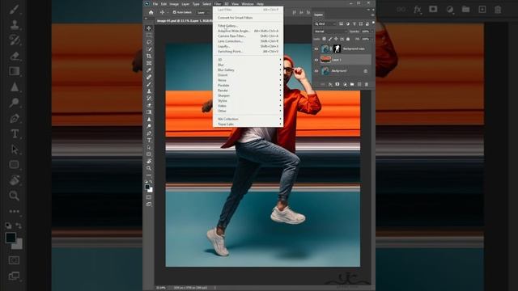Image resolution: width=518 pixels, height=291 pixels.
Task: Select the Gradient tool in the Photoshop tools panel
Action: pos(149,112)
